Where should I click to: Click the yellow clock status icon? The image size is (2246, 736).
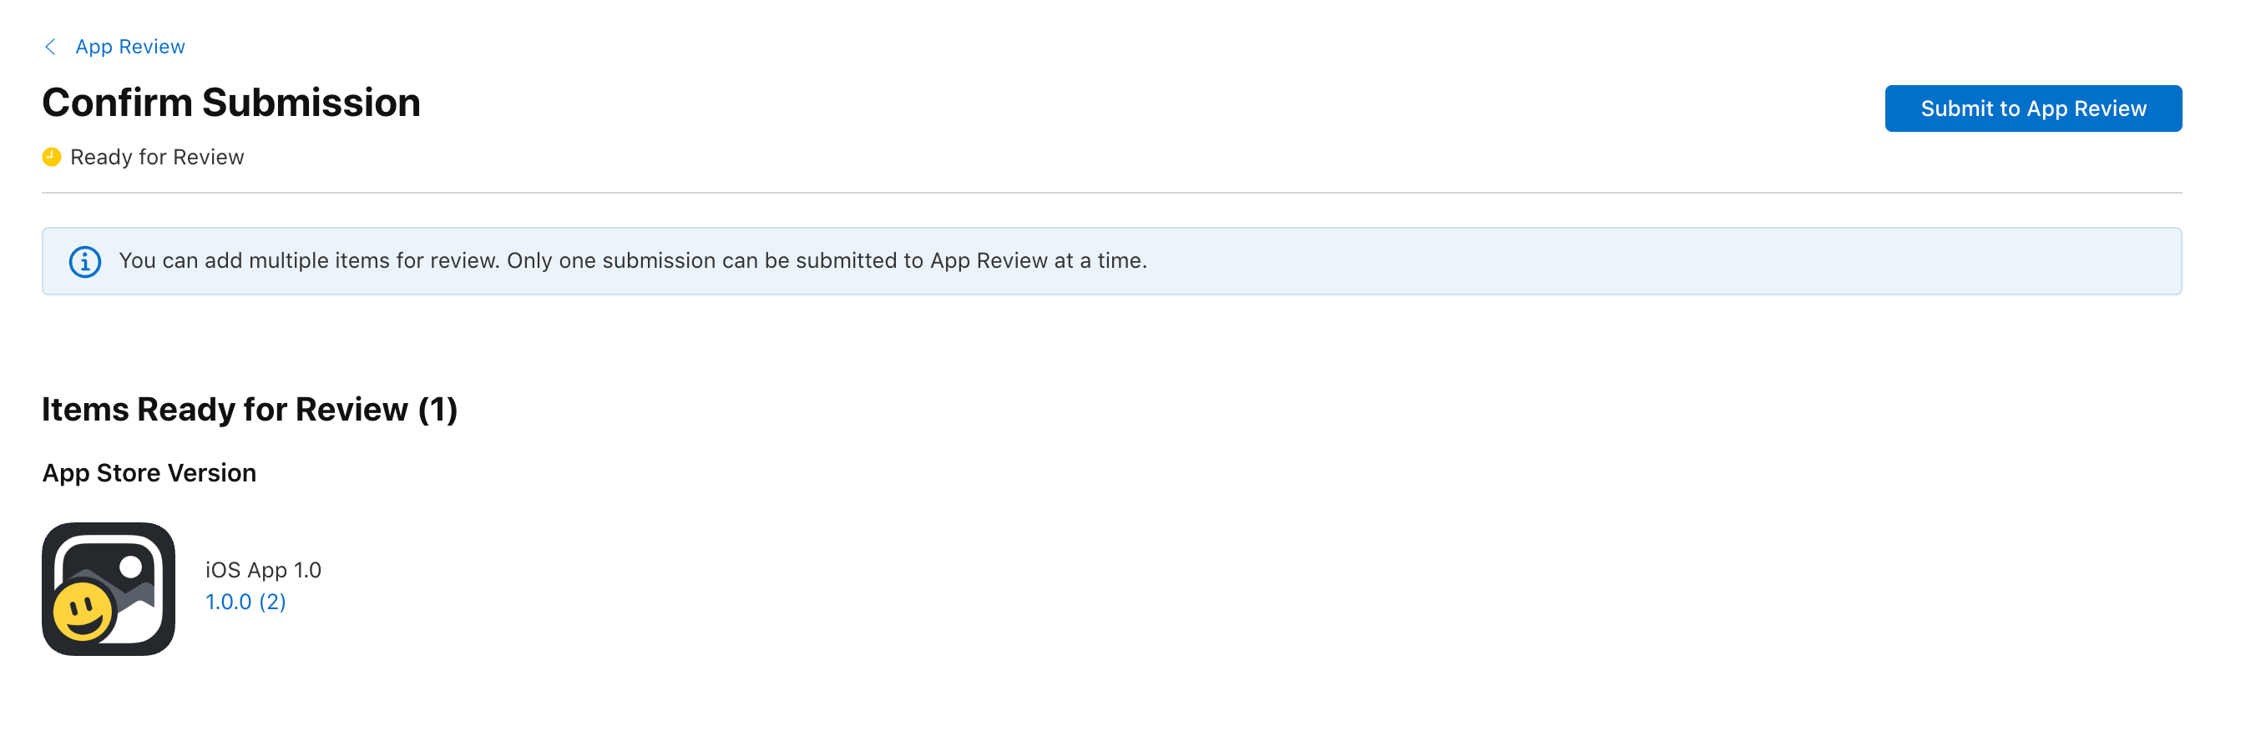coord(52,157)
